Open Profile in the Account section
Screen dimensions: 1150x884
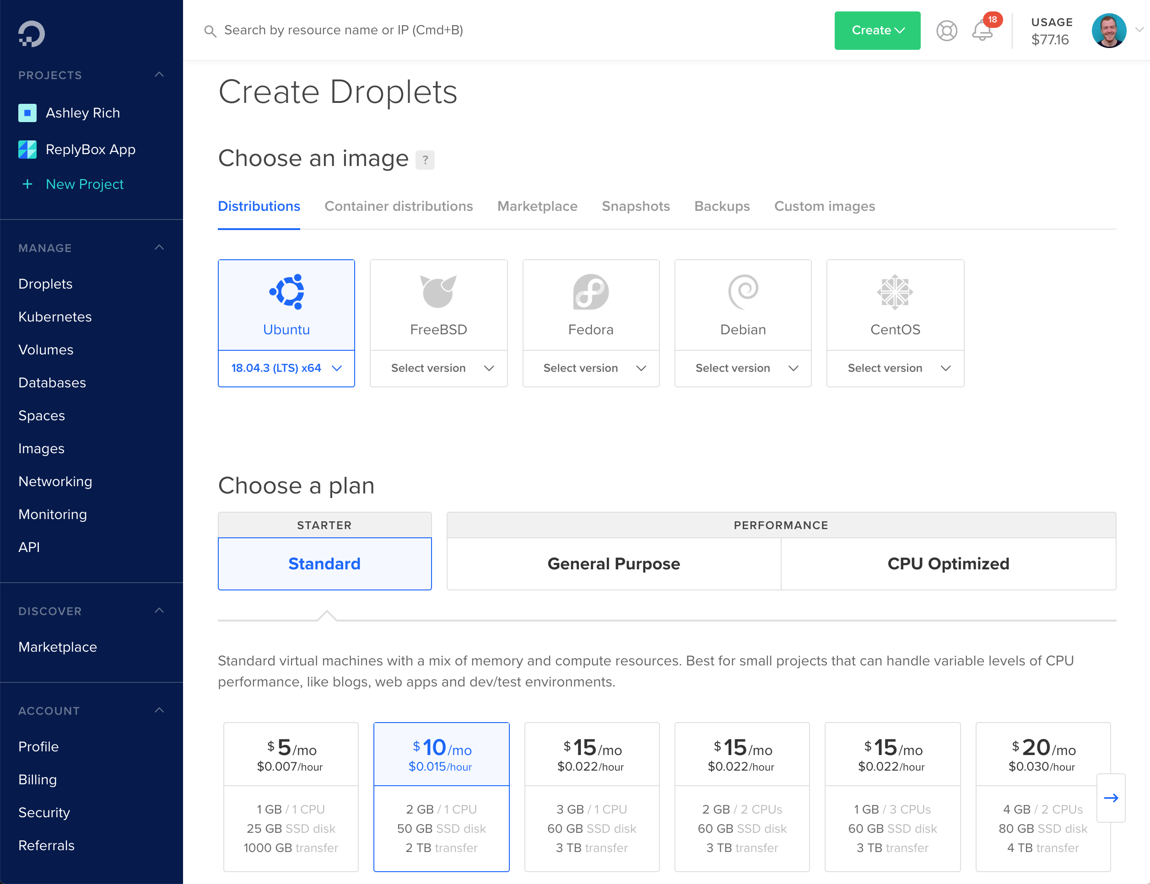tap(38, 747)
